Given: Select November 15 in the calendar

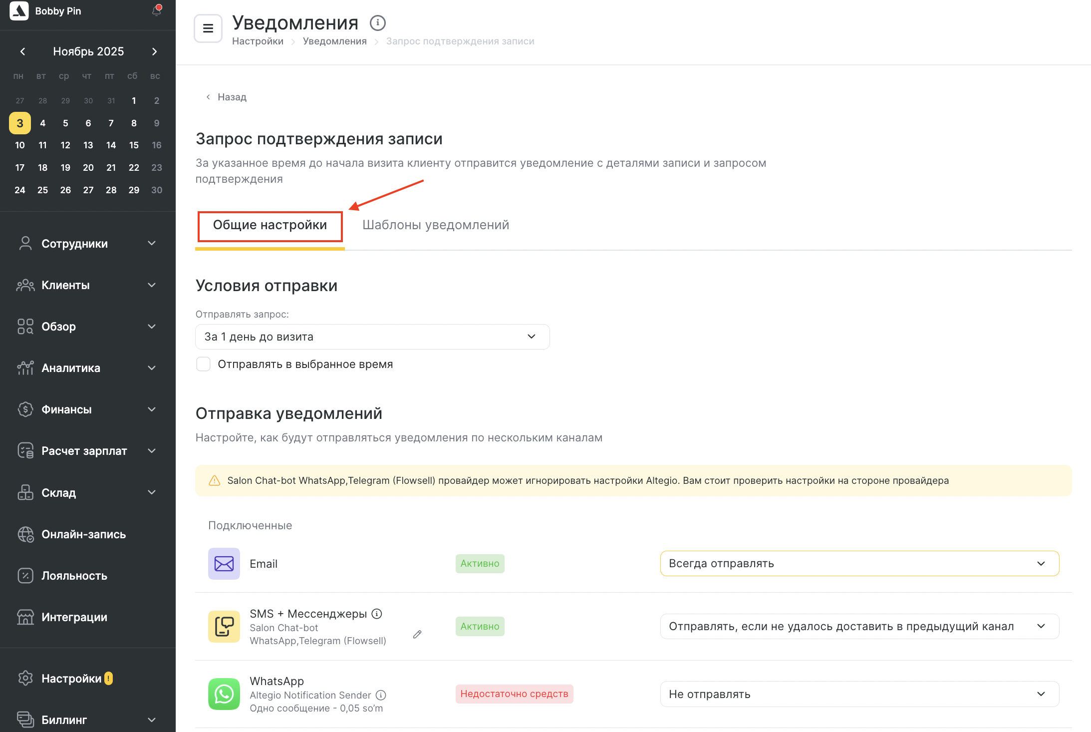Looking at the screenshot, I should (x=134, y=145).
